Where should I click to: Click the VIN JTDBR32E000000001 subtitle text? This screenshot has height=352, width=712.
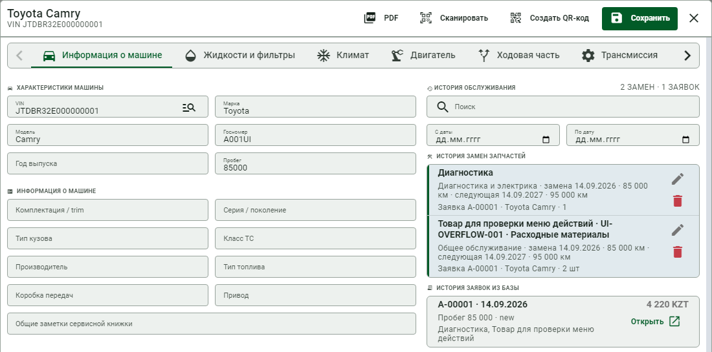point(55,25)
